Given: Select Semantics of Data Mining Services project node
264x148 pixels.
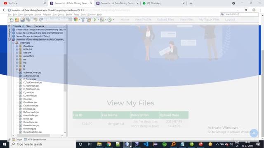Looking at the screenshot, I should (x=40, y=39).
